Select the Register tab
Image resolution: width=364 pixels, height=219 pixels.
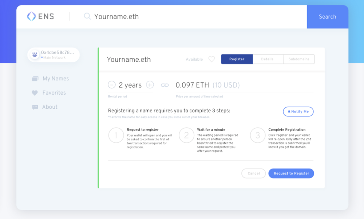pyautogui.click(x=237, y=59)
